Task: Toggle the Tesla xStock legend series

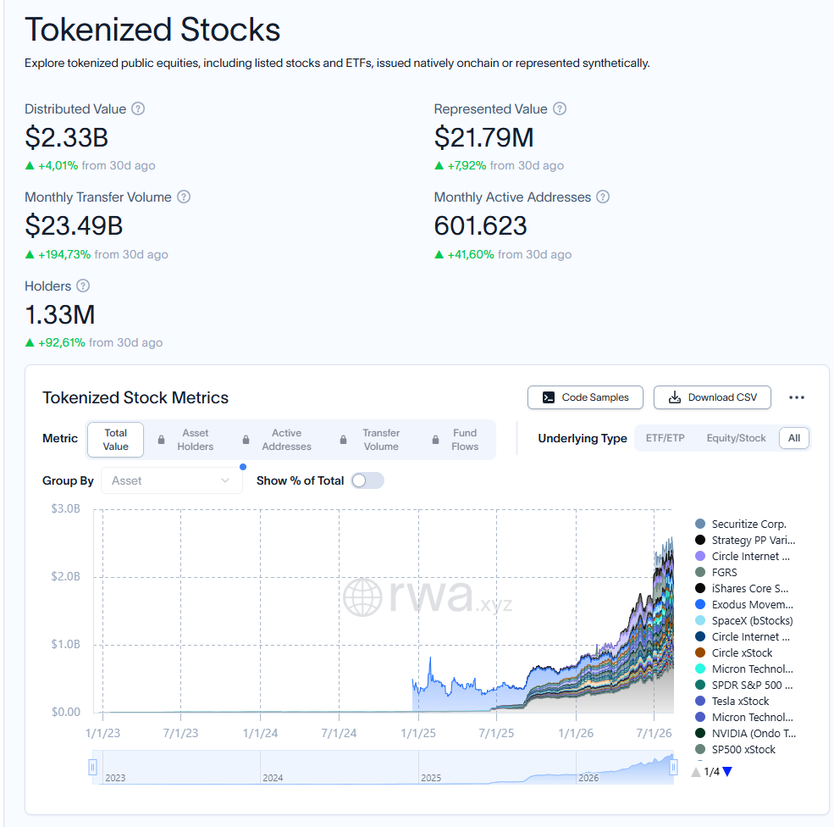Action: pos(732,702)
